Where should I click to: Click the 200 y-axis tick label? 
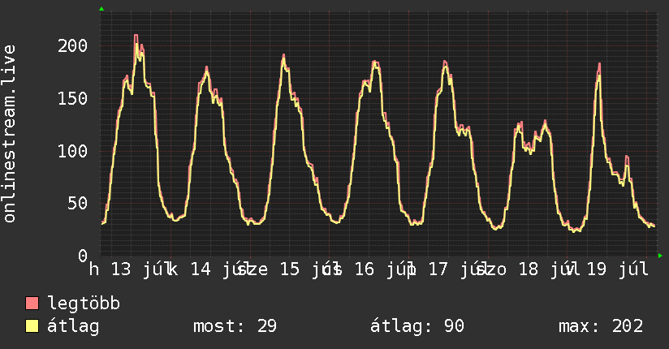click(72, 45)
